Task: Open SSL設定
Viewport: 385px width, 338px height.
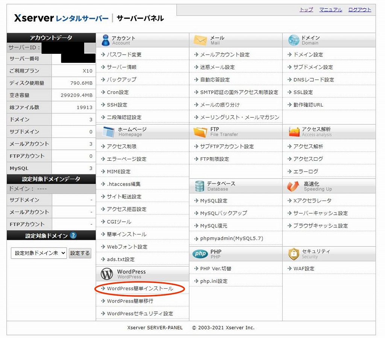Action: [x=303, y=92]
